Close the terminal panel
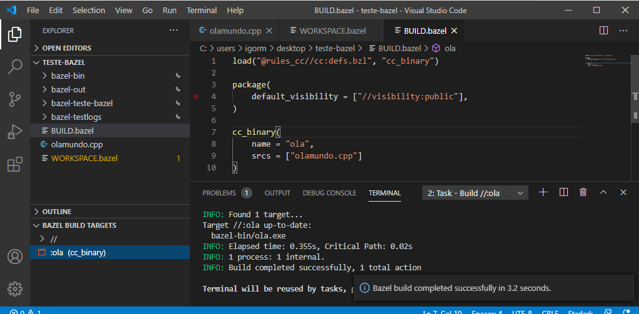Viewport: 639px width, 314px height. pos(623,192)
